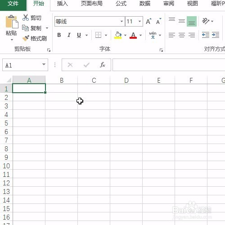Cancel formula entry X icon

70,65
